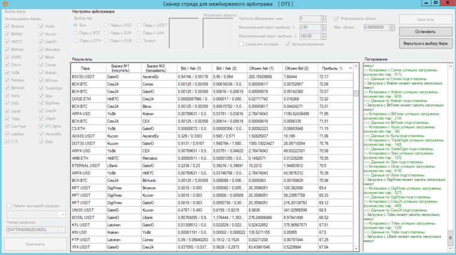Select the PTP:USDT row

(212, 240)
